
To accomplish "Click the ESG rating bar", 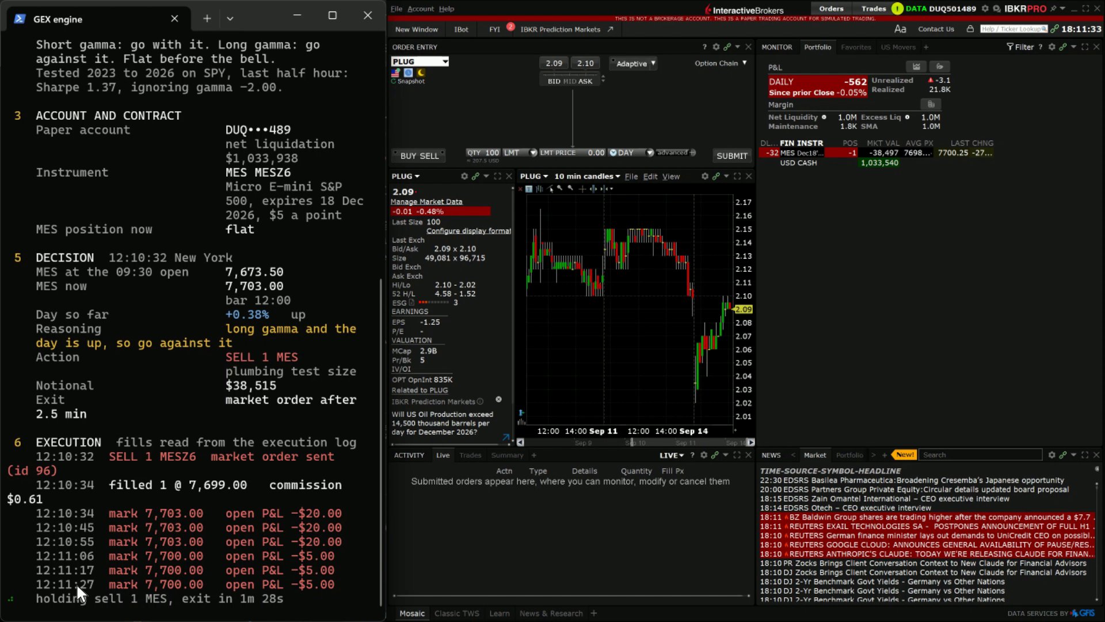I will 433,302.
